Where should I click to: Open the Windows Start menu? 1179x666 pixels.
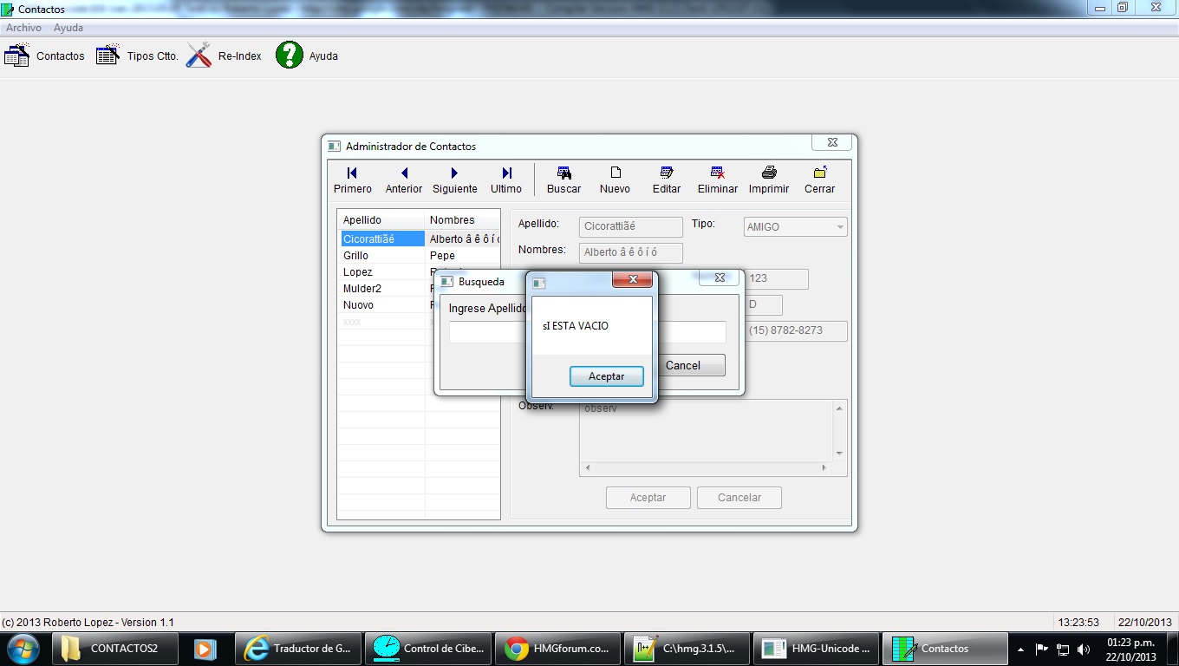[x=22, y=648]
